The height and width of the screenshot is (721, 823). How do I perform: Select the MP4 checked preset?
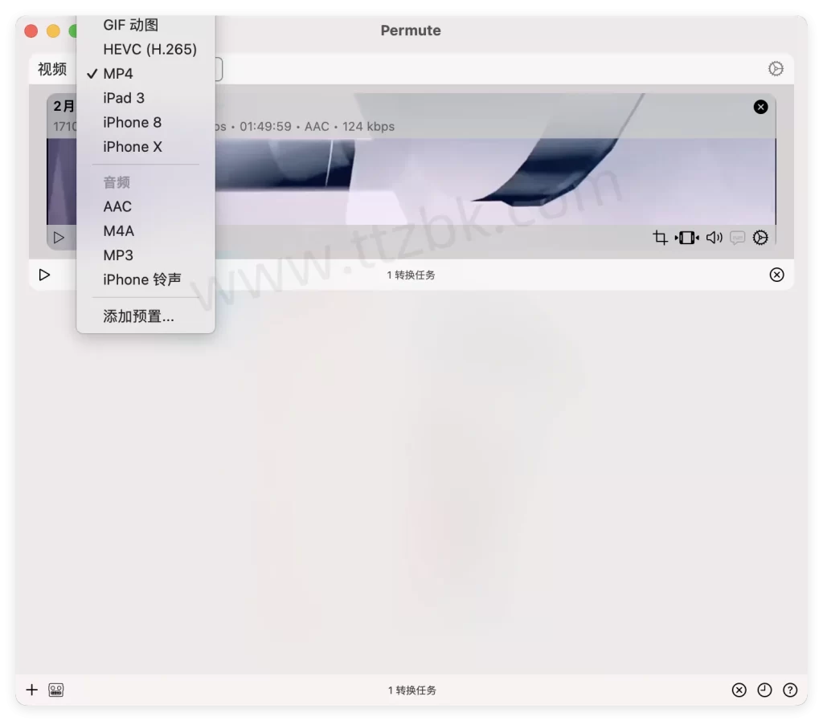click(117, 73)
